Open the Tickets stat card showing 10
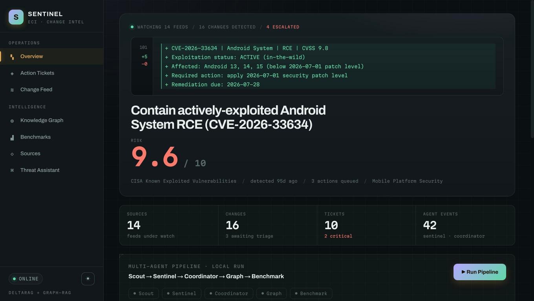Screen dimensions: 534x301 366,225
